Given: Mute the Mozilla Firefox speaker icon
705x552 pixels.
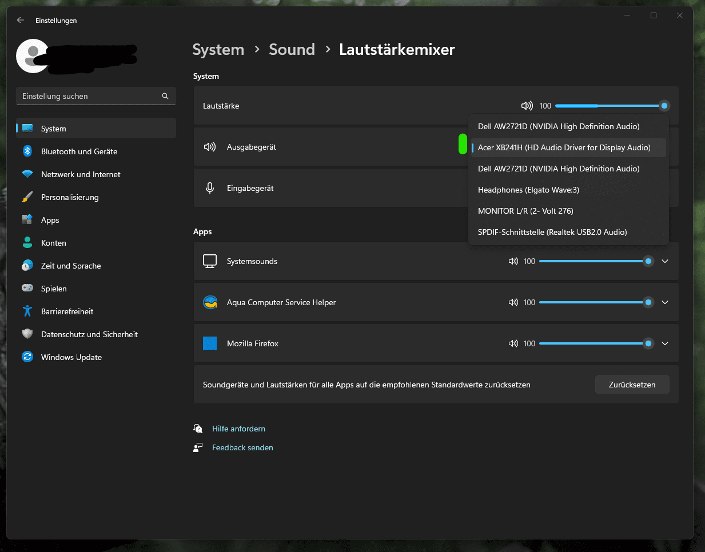Looking at the screenshot, I should point(513,343).
